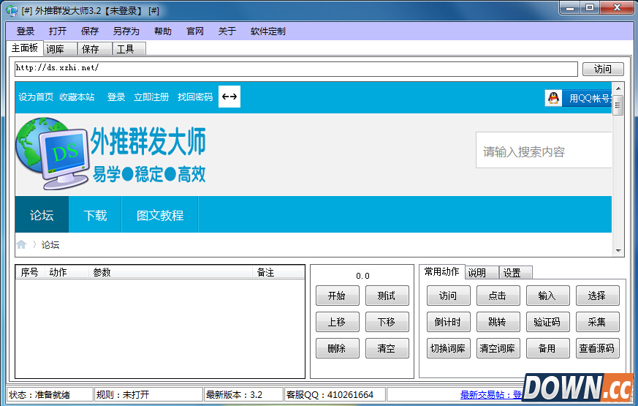Click the 请输入搜索内容 search box
Viewport: 638px width, 406px height.
point(544,150)
